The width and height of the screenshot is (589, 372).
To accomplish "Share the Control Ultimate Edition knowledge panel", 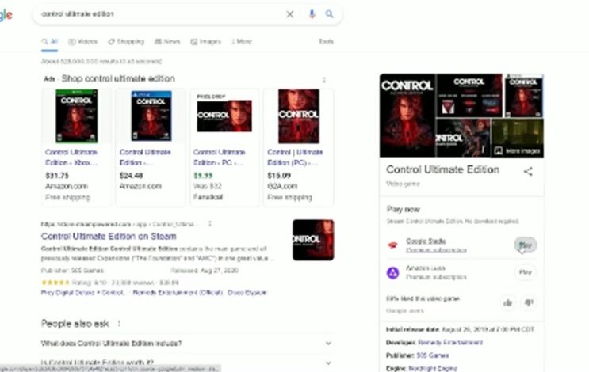I will click(x=528, y=172).
